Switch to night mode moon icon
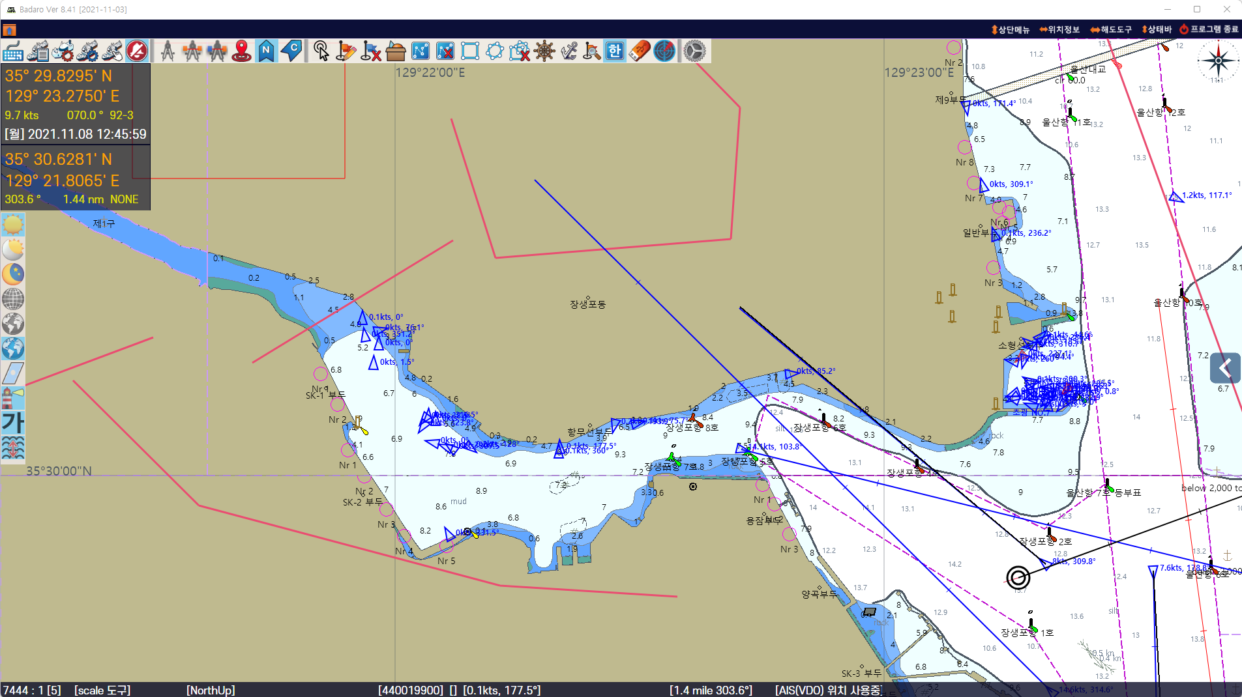Image resolution: width=1242 pixels, height=697 pixels. pyautogui.click(x=13, y=274)
